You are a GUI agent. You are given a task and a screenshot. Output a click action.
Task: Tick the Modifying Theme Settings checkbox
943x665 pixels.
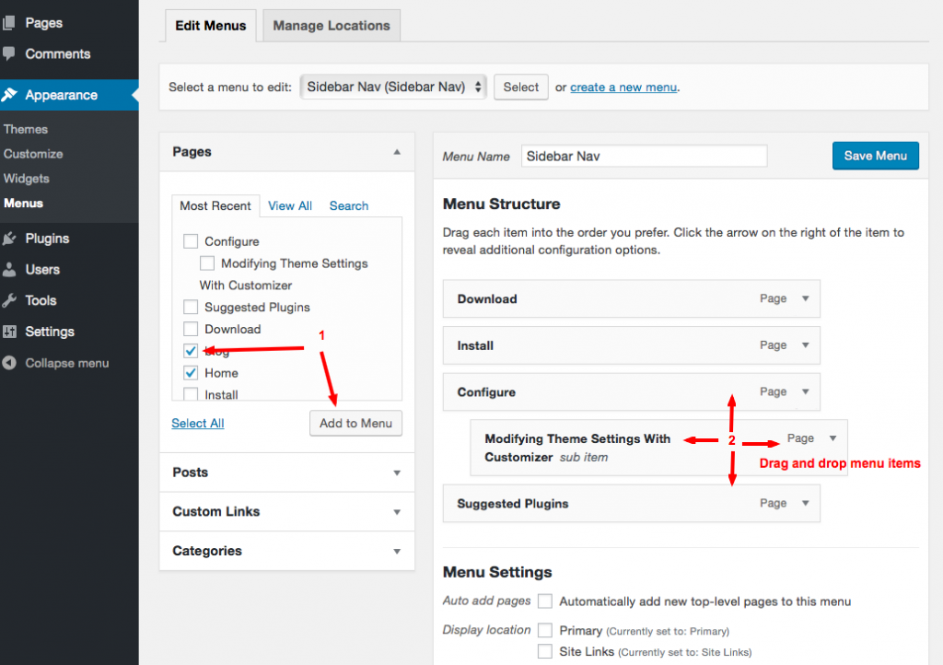coord(207,263)
